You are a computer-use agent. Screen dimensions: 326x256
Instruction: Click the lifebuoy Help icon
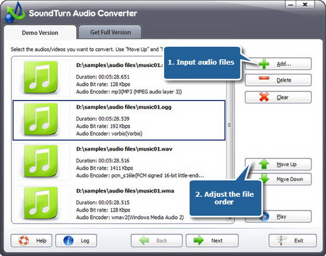coord(24,241)
